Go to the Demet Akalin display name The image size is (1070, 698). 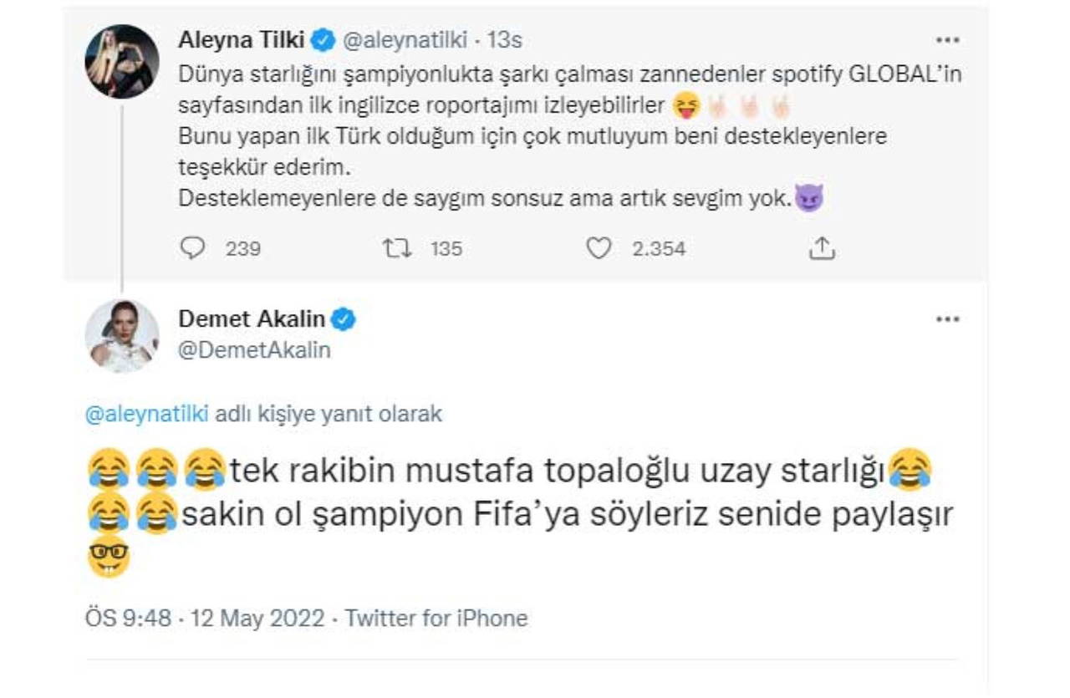point(252,318)
